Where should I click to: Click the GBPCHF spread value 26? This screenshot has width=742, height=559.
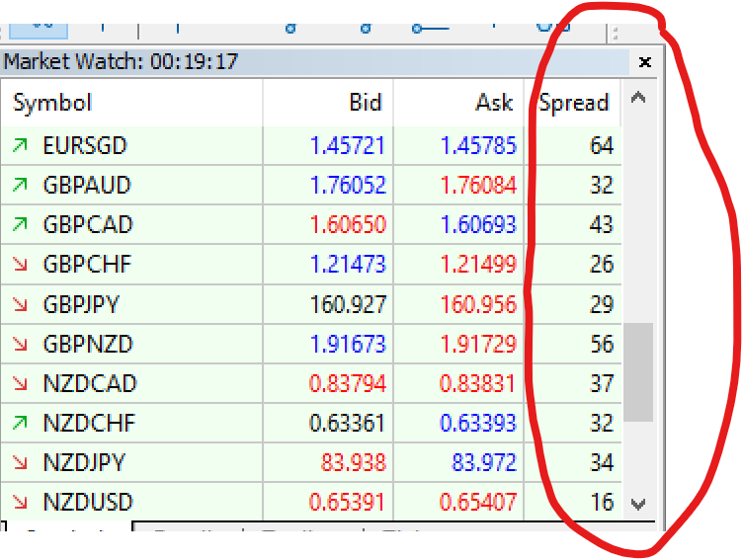[x=602, y=265]
